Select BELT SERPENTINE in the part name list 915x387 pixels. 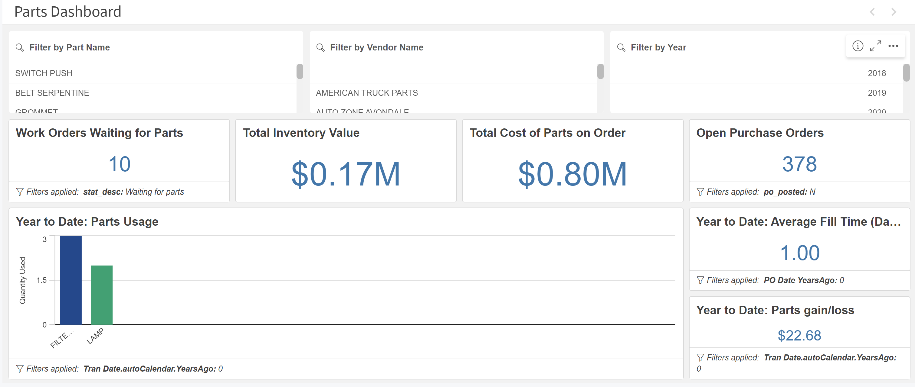click(52, 93)
